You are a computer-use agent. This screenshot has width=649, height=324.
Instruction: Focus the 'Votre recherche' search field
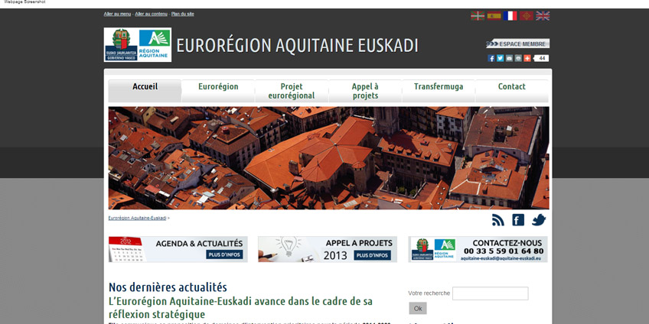[490, 293]
